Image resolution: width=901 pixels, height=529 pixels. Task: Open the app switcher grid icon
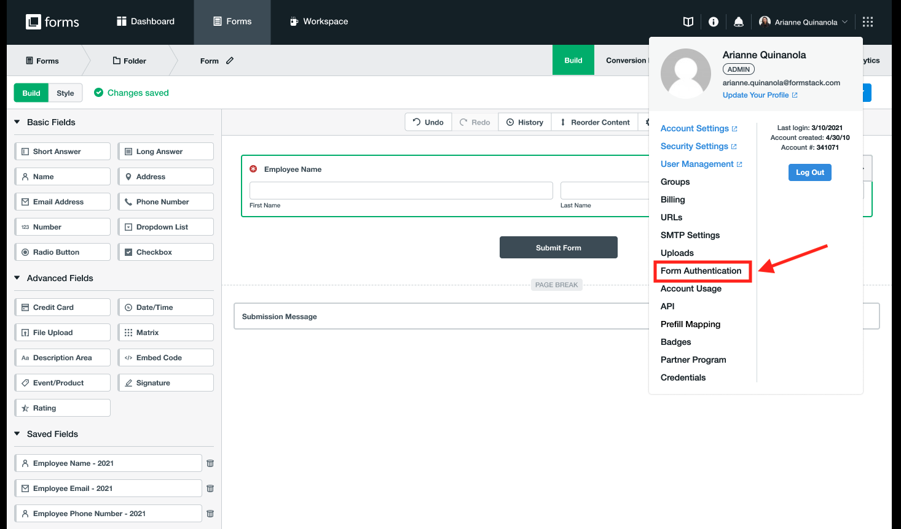(x=868, y=22)
